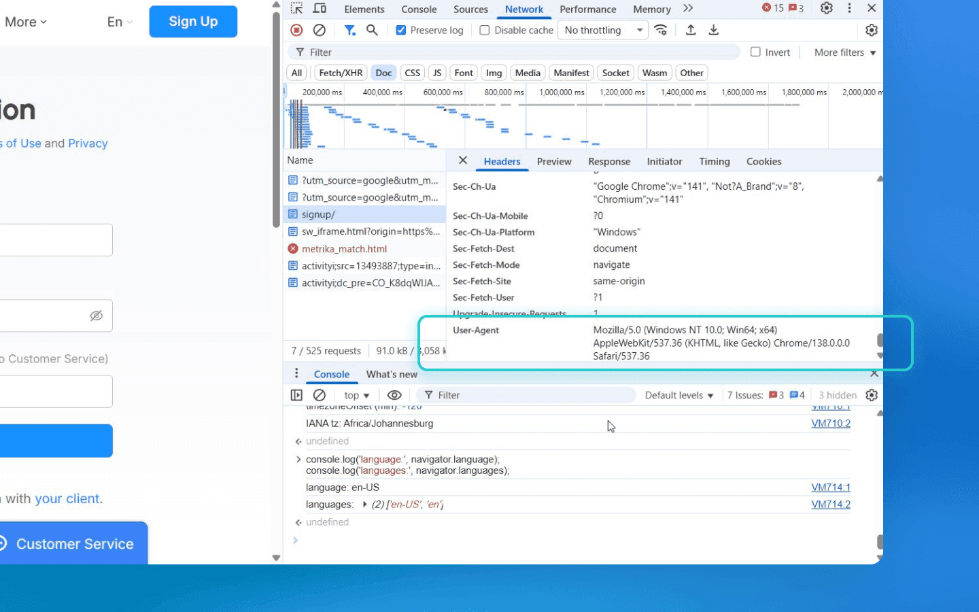Create live expression eye icon
Viewport: 979px width, 612px height.
tap(394, 395)
